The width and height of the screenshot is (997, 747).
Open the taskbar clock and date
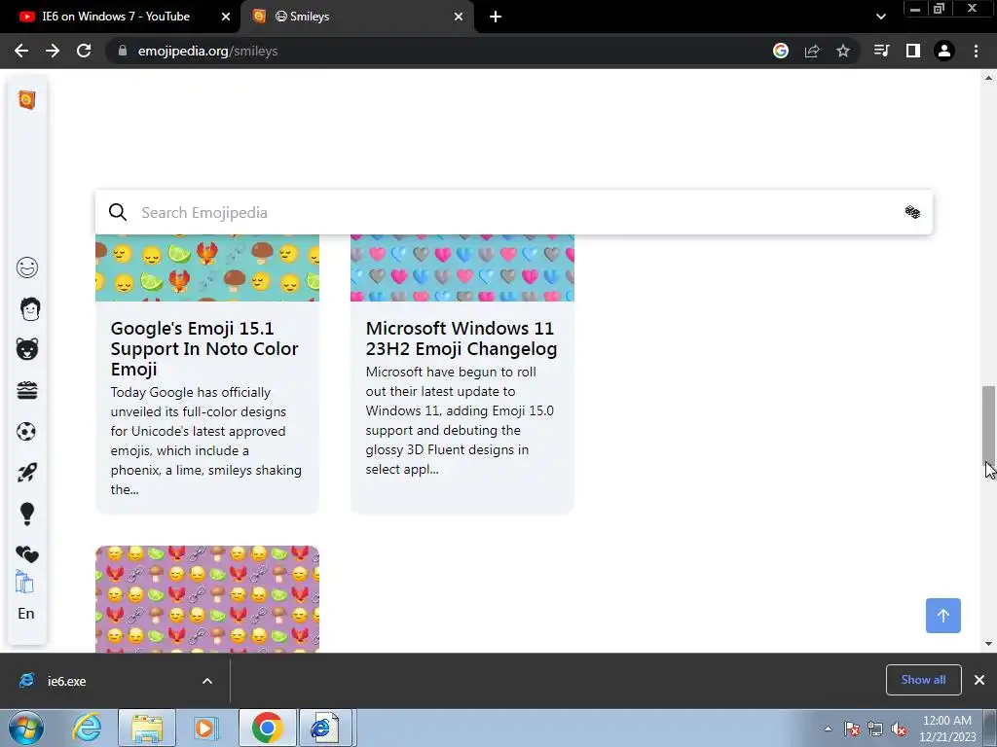[x=947, y=729]
